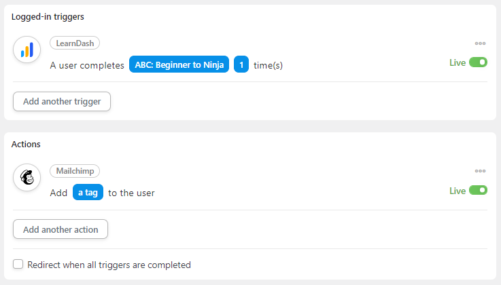Click the LearnDash bar chart icon
The image size is (501, 285).
pyautogui.click(x=27, y=50)
